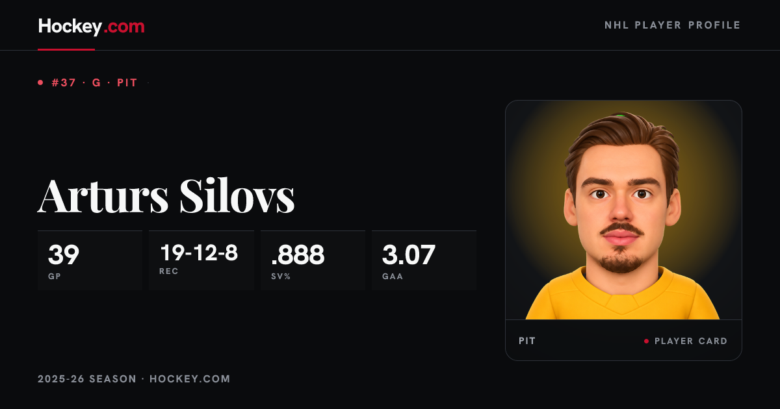The width and height of the screenshot is (780, 409).
Task: Click the red dot beside PLAYER CARD
Action: pyautogui.click(x=646, y=341)
